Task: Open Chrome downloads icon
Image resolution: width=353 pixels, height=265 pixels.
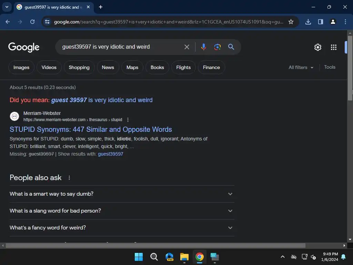Action: [x=308, y=22]
